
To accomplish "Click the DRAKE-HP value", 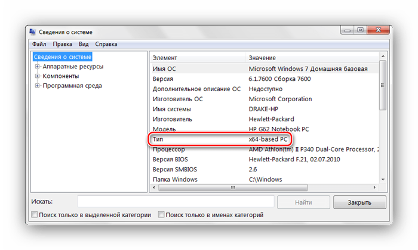I will coord(263,109).
